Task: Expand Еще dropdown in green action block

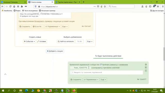Action: click(103, 80)
